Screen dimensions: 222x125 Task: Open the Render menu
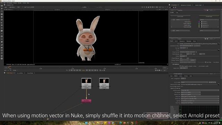pos(20,3)
